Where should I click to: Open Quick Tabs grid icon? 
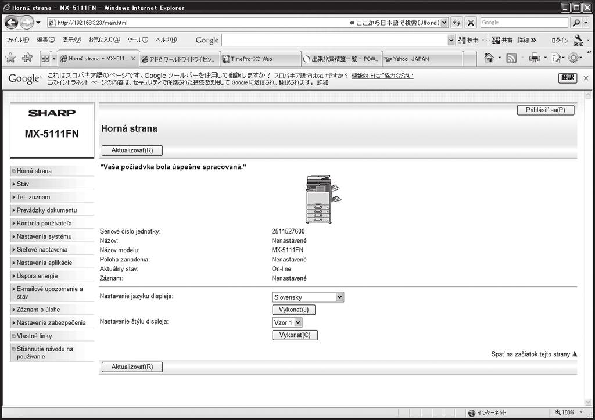point(45,59)
